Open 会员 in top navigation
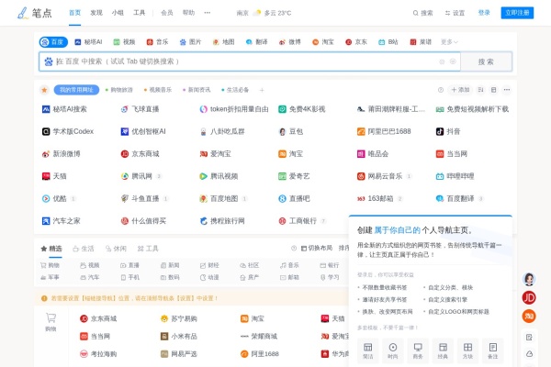551x367 pixels. (x=167, y=13)
